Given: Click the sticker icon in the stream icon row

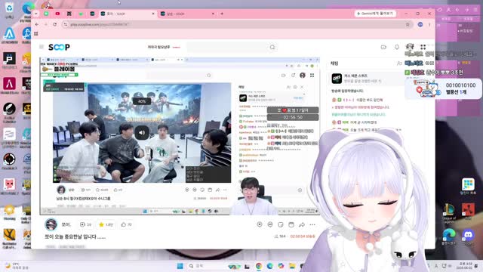Looking at the screenshot, I should click(281, 224).
